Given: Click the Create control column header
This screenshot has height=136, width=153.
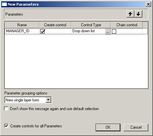Looking at the screenshot, I should [55, 25].
